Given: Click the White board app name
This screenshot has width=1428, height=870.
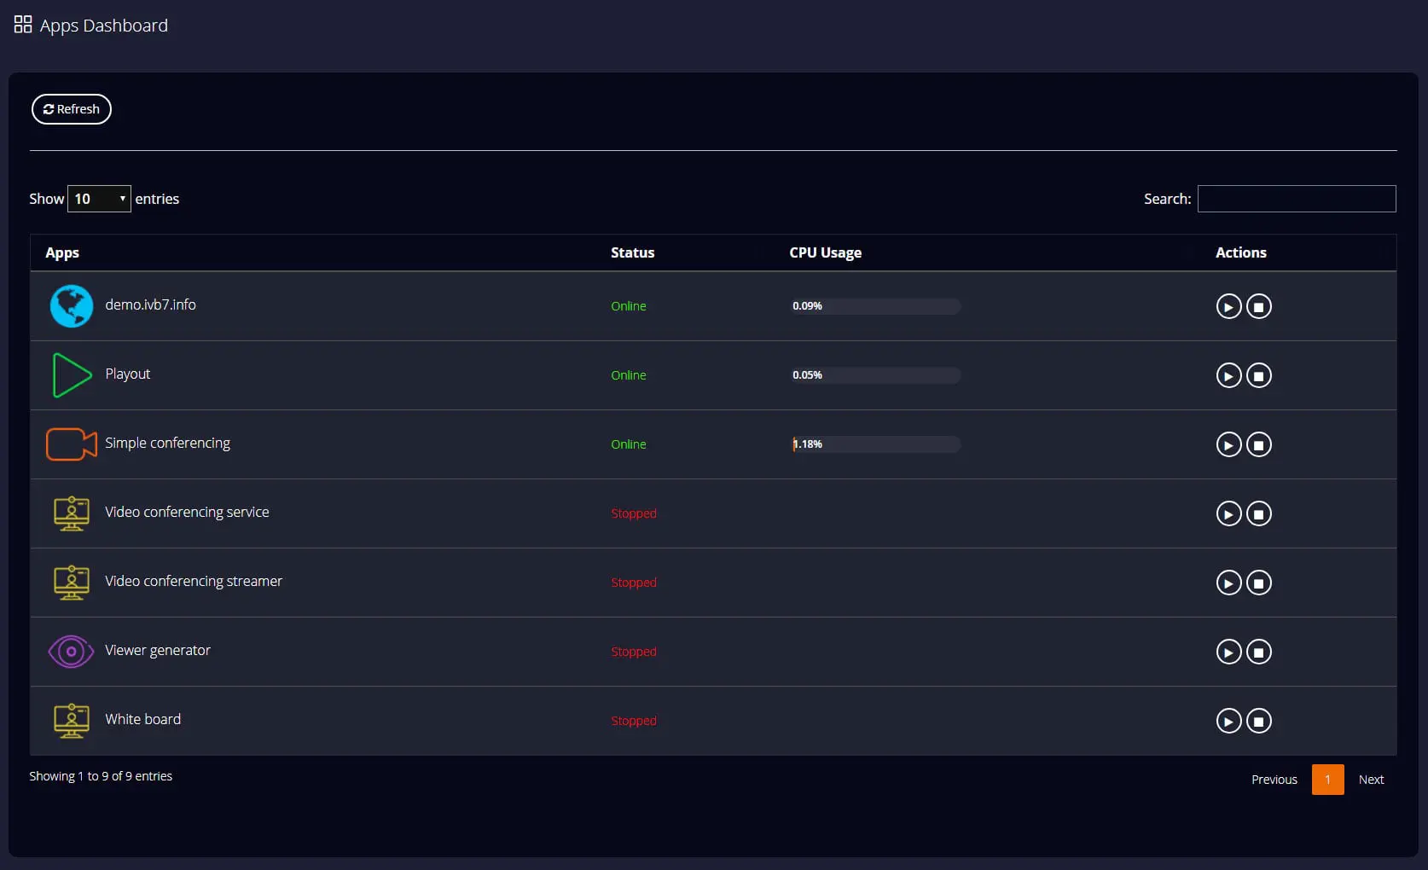Looking at the screenshot, I should tap(142, 719).
